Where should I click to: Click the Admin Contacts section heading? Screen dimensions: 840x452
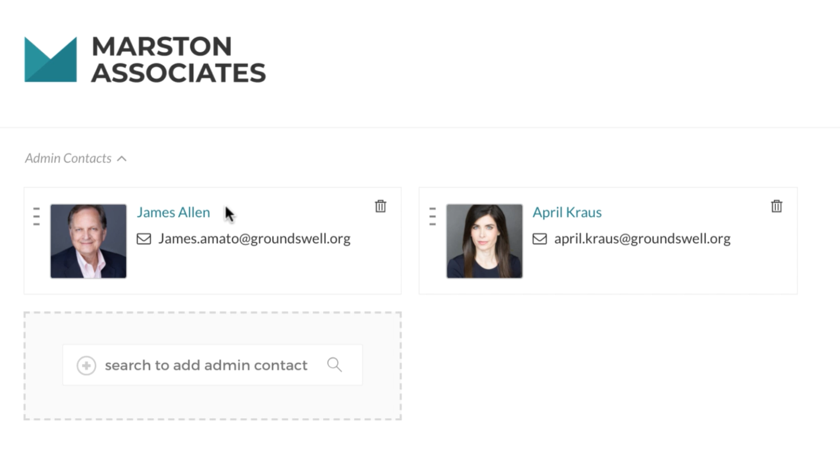pos(68,158)
